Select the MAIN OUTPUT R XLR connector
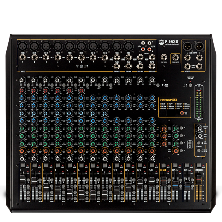The width and height of the screenshot is (222, 222). (x=199, y=46)
